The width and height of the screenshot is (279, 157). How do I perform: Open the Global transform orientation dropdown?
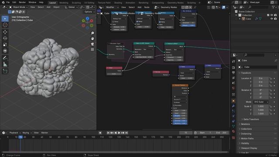coord(71,7)
